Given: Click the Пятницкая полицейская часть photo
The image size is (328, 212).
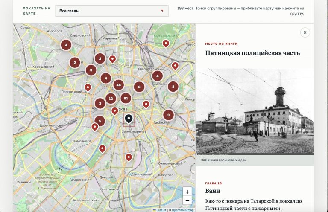Looking at the screenshot, I should [255, 112].
